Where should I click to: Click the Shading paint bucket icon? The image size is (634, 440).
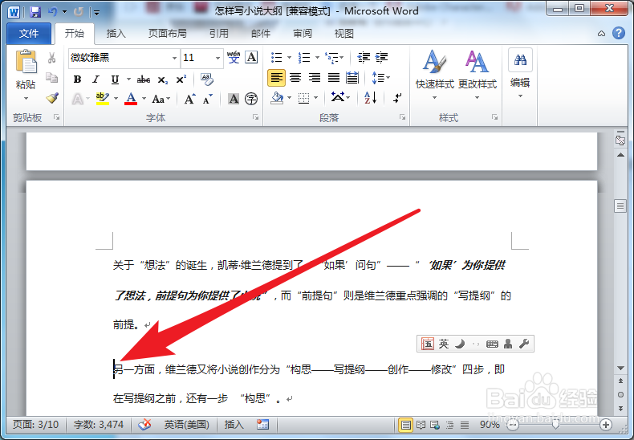pos(277,98)
